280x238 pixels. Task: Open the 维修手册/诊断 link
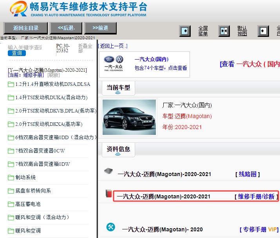257,196
